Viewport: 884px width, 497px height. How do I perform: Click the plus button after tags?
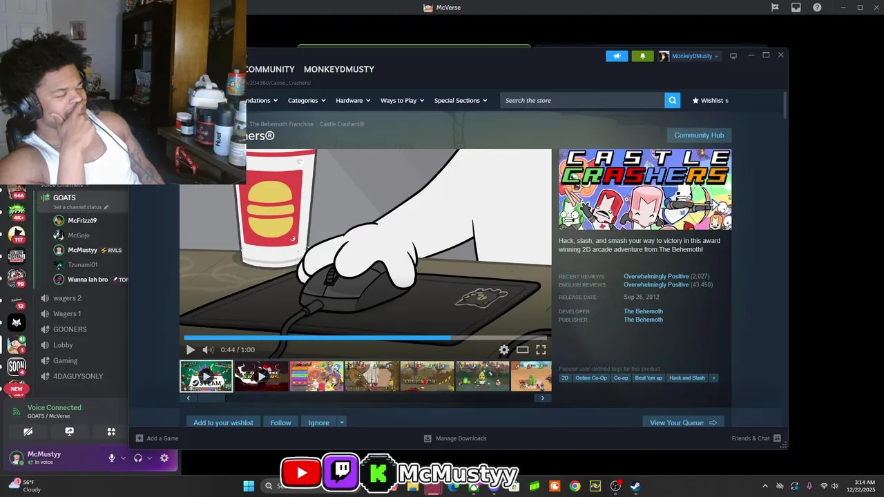(x=714, y=378)
